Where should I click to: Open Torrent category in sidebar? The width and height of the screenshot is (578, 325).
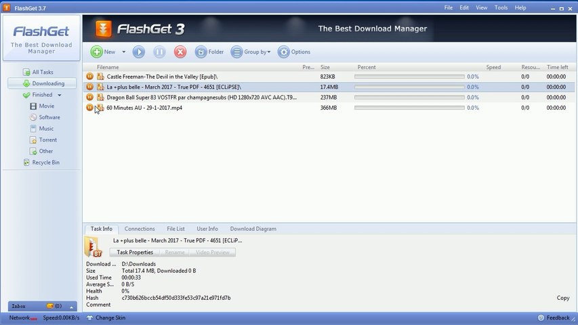(43, 140)
